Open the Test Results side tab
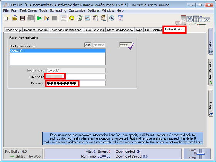The image size is (216, 162). tap(211, 73)
